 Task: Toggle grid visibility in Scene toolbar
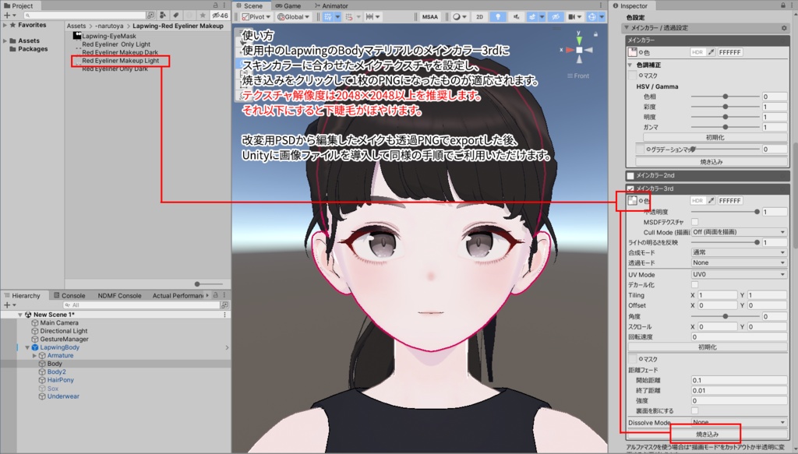pos(328,17)
